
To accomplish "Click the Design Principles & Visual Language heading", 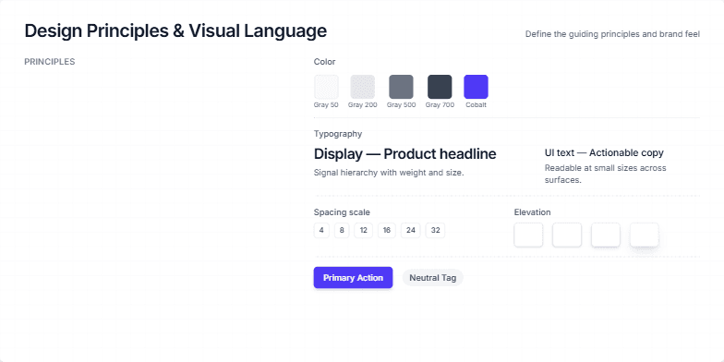I will click(175, 31).
